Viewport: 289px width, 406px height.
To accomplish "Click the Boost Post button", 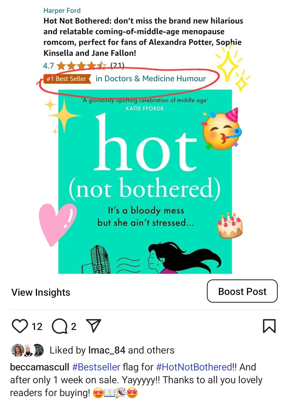I will 242,291.
